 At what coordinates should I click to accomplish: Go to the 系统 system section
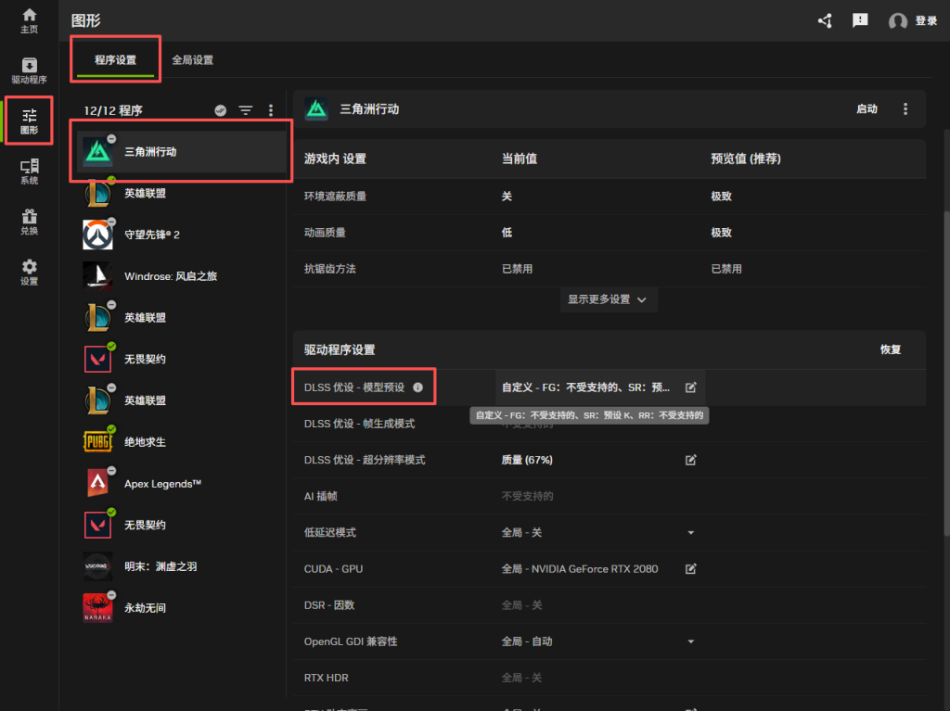click(x=29, y=171)
